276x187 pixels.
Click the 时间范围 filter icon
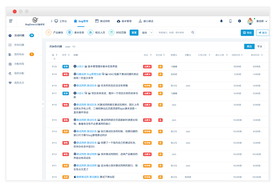111,33
